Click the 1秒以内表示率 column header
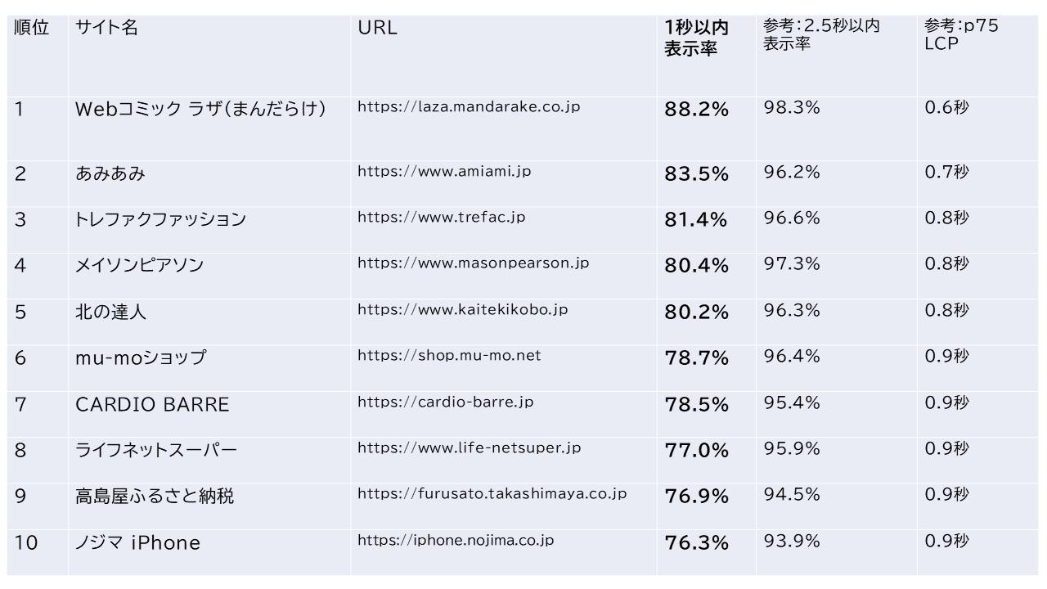 pos(696,38)
